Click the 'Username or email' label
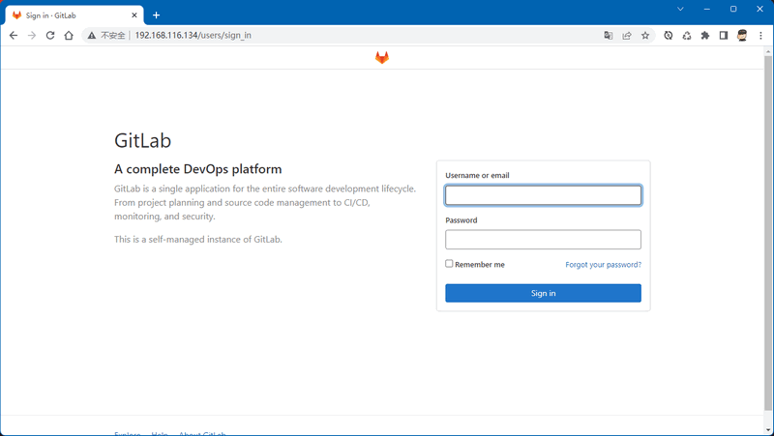This screenshot has height=436, width=774. pos(477,175)
